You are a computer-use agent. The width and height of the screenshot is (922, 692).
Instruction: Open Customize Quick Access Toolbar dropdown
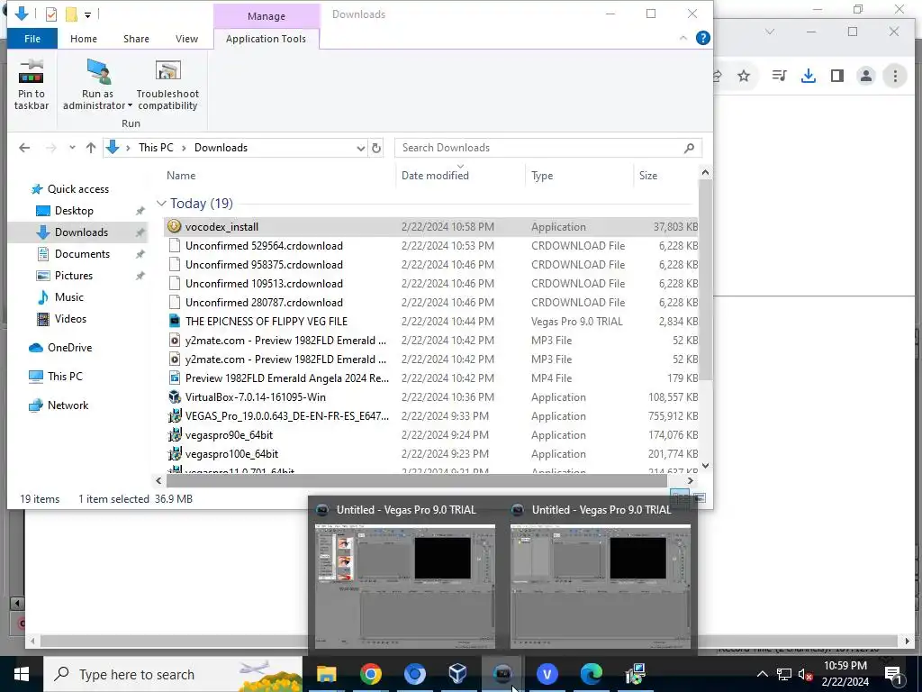[87, 14]
